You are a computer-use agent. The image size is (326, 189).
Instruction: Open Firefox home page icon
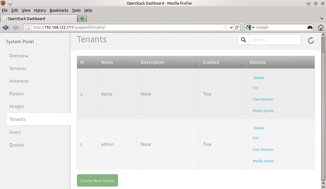pyautogui.click(x=320, y=27)
